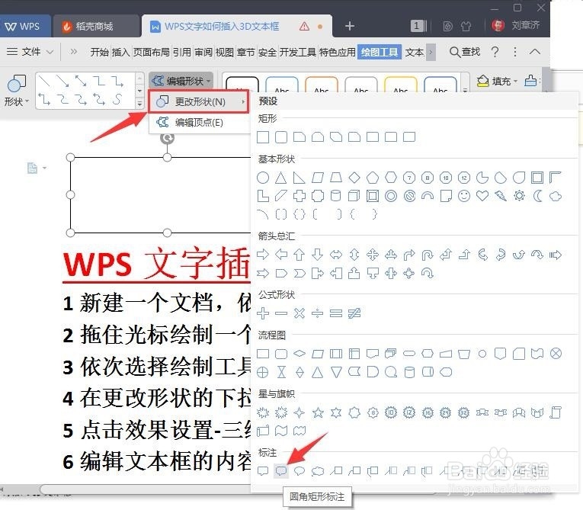The image size is (583, 510).
Task: Pick the division sign formula shape
Action: [x=318, y=313]
